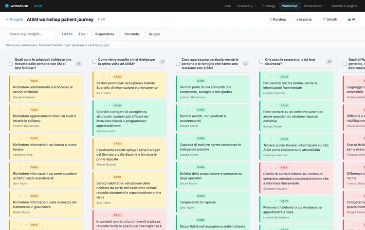Image resolution: width=365 pixels, height=230 pixels.
Task: Bookmark 'Non sentirsi soli tra norme' card
Action: coord(271,77)
